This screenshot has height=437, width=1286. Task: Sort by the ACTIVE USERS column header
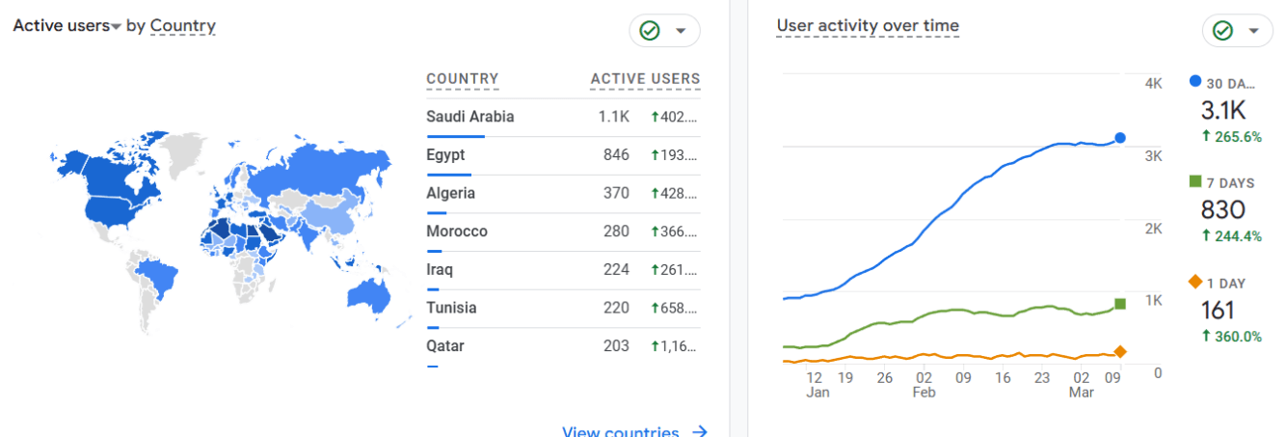tap(645, 79)
